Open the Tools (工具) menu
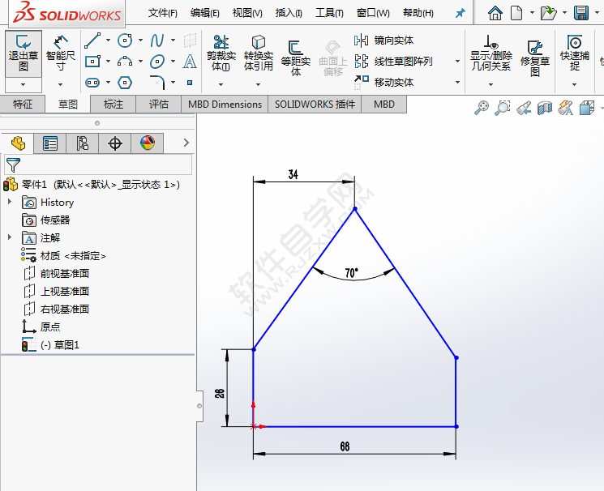This screenshot has height=491, width=604. pos(328,13)
